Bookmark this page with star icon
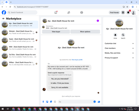Viewport: 139px width, 111px height. [127, 7]
